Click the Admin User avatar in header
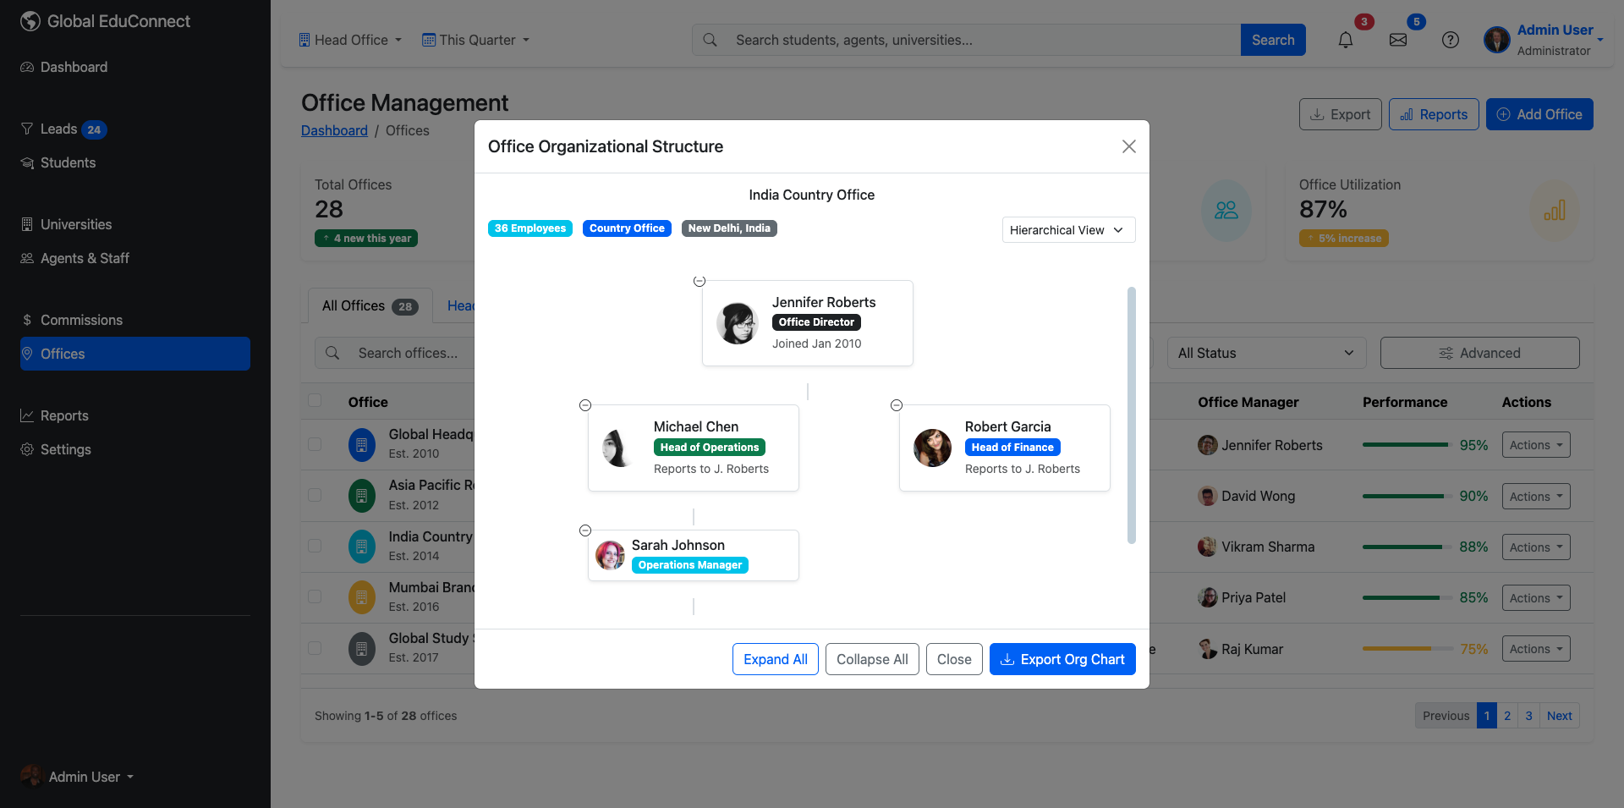The width and height of the screenshot is (1624, 808). click(1496, 40)
